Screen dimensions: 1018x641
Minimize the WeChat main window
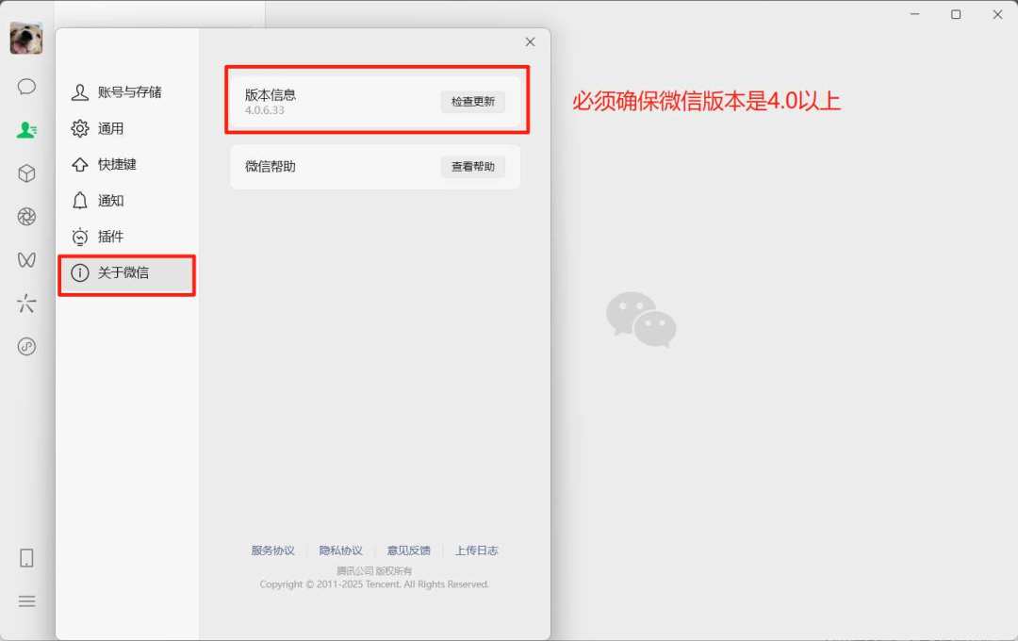point(914,14)
